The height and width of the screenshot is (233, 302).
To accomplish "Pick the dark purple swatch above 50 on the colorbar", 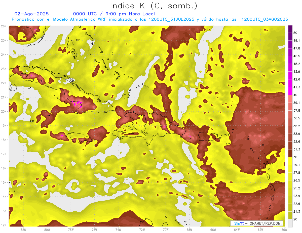I will tap(290, 29).
